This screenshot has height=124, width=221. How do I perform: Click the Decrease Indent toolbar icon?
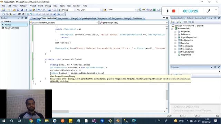coord(19,14)
